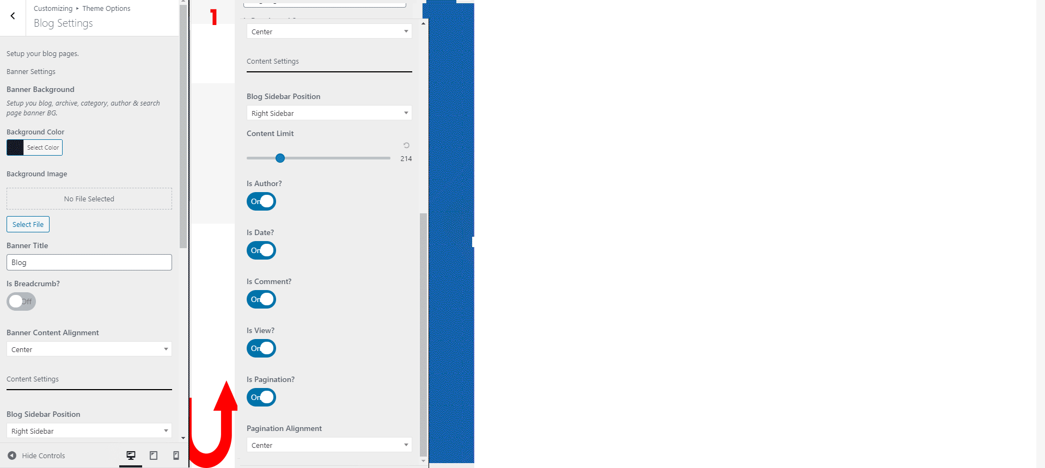Reset the Content Limit slider value

pyautogui.click(x=406, y=145)
